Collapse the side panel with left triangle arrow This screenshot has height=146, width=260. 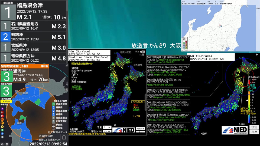coord(67,65)
